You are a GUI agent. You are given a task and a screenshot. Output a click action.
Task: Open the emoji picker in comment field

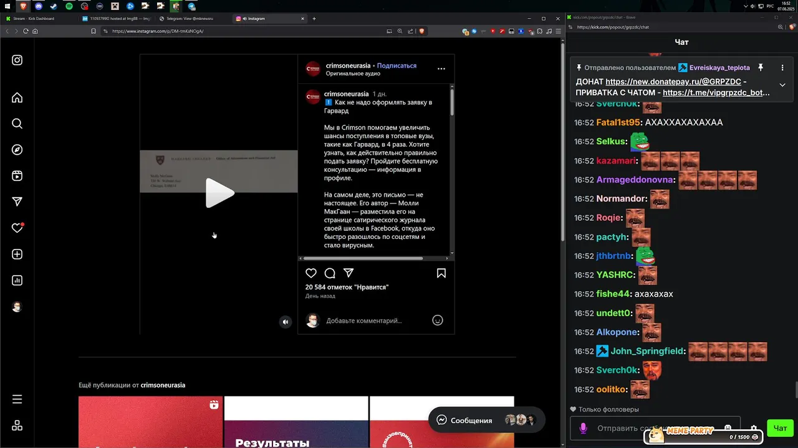438,320
